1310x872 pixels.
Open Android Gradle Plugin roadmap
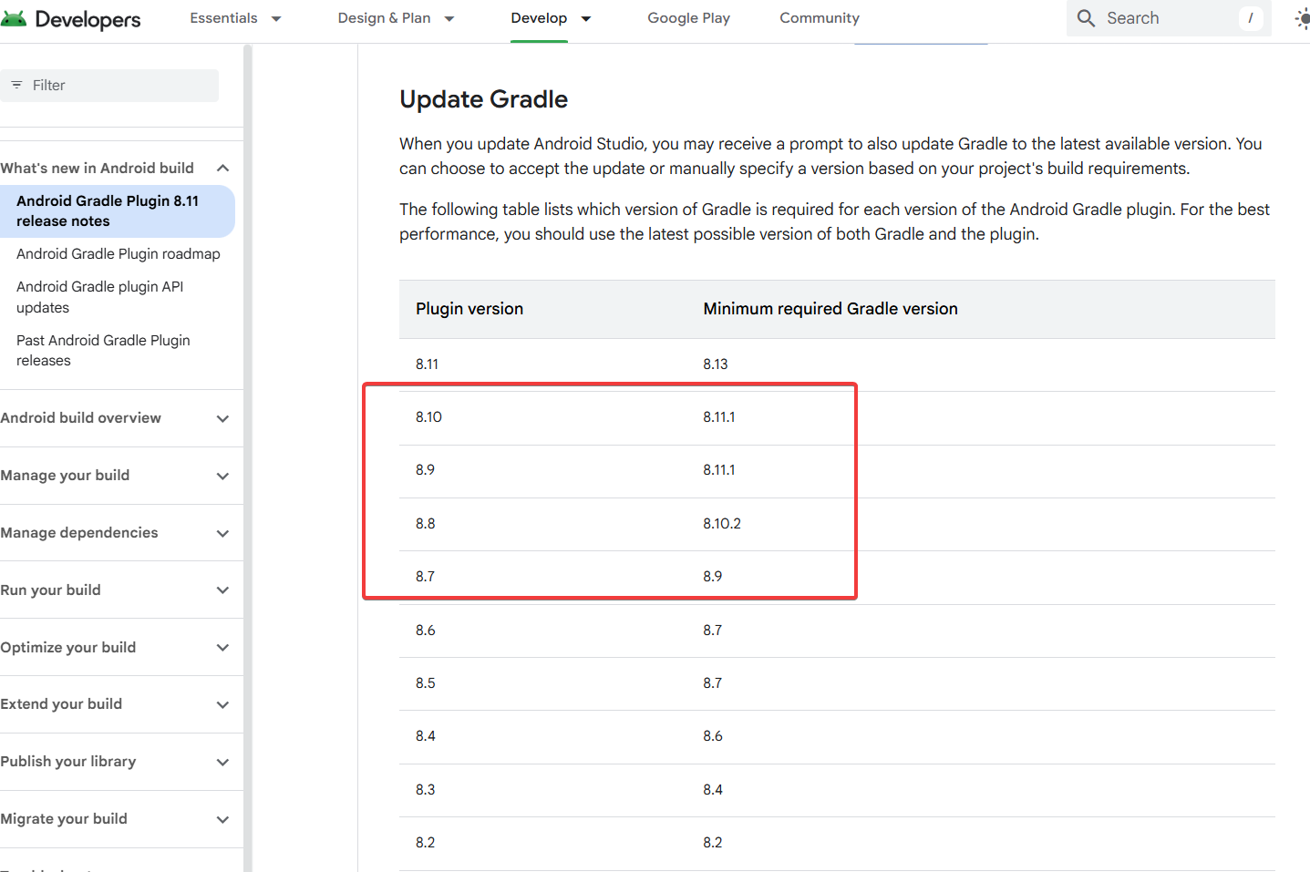[119, 254]
